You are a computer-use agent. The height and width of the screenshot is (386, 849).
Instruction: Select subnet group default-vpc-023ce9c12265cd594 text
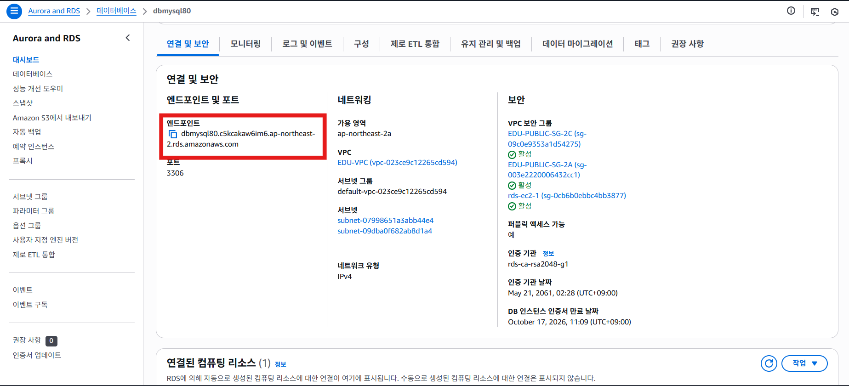point(392,192)
